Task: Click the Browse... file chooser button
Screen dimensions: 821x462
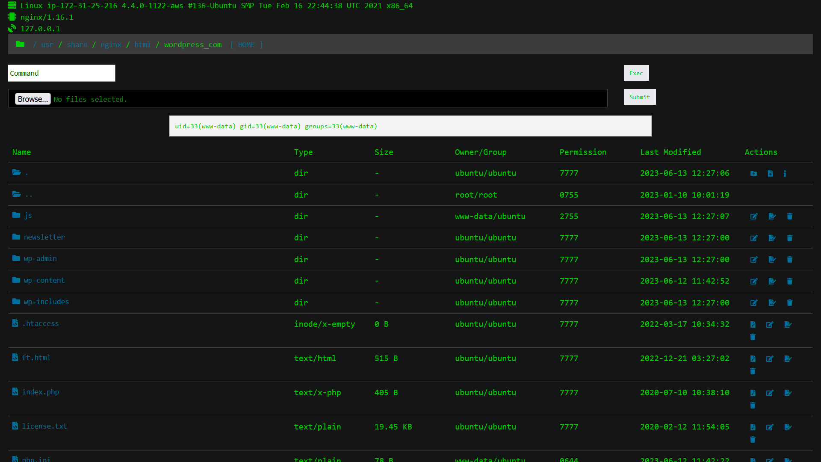Action: [x=33, y=99]
